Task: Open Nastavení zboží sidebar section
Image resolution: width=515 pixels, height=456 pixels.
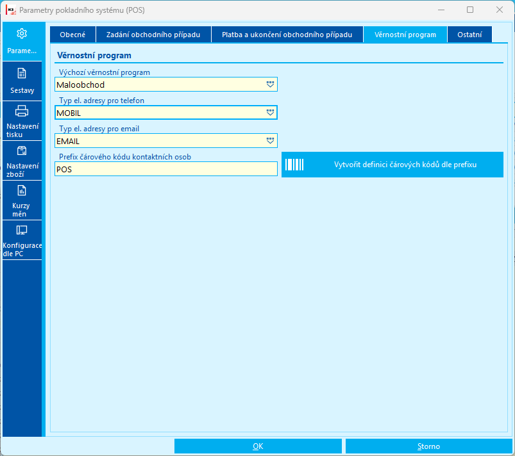Action: coord(22,160)
